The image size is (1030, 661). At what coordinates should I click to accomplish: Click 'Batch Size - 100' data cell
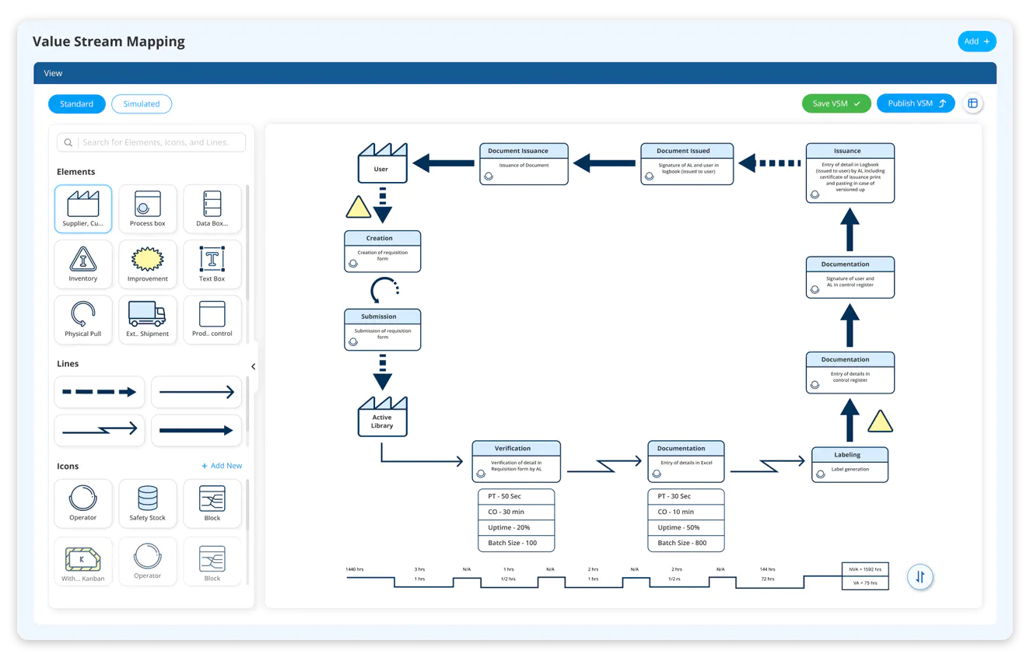tap(517, 543)
